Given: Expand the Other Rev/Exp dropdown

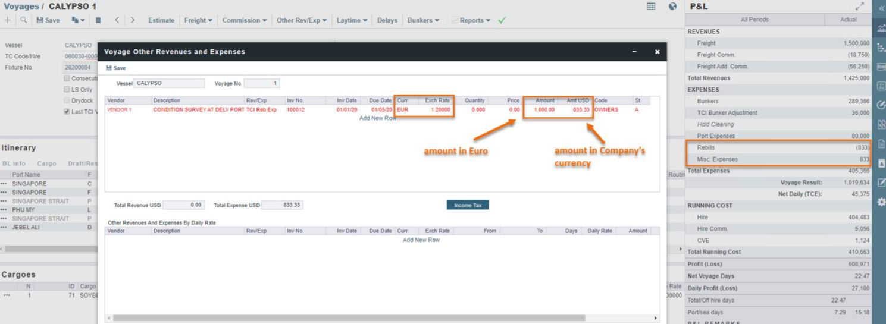Looking at the screenshot, I should [x=302, y=20].
